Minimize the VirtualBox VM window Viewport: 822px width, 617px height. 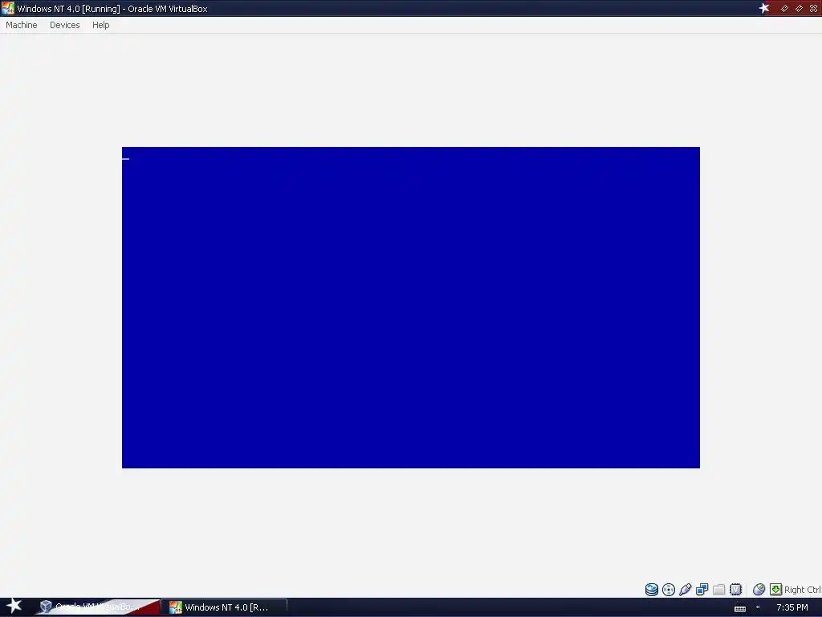coord(784,8)
